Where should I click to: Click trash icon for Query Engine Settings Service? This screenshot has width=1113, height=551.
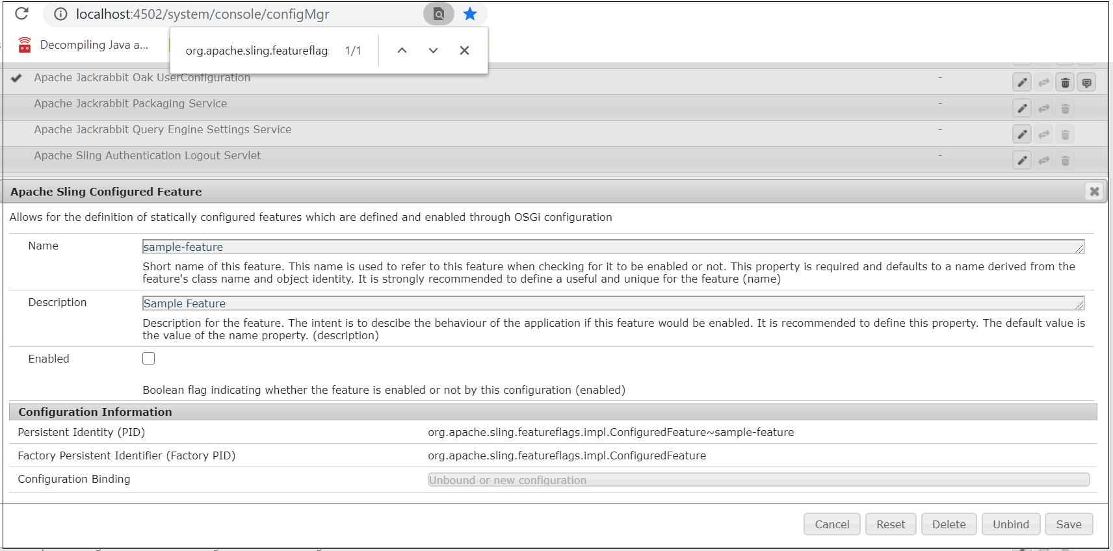pos(1065,135)
